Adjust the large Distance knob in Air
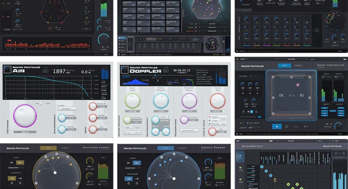Image resolution: width=348 pixels, height=189 pixels. click(24, 116)
